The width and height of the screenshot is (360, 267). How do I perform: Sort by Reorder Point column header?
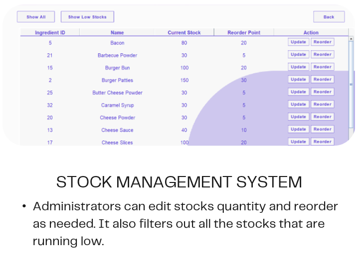click(244, 32)
